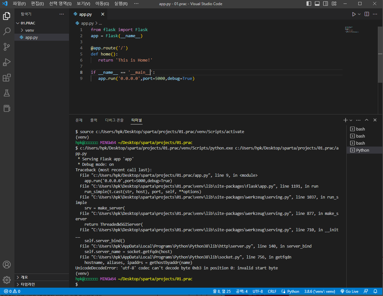Image resolution: width=383 pixels, height=296 pixels.
Task: Change indentation via 공백: 4
Action: click(x=241, y=292)
